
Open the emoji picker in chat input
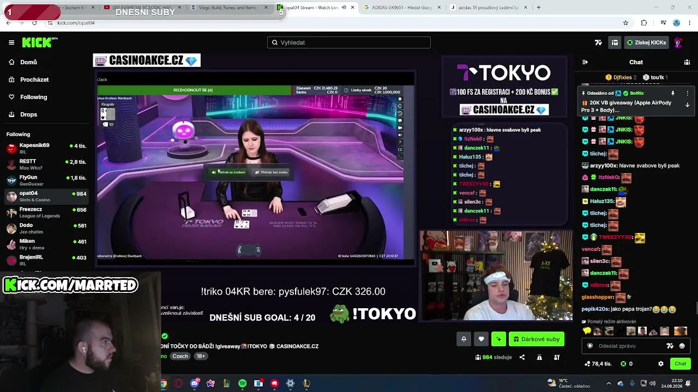pos(682,346)
